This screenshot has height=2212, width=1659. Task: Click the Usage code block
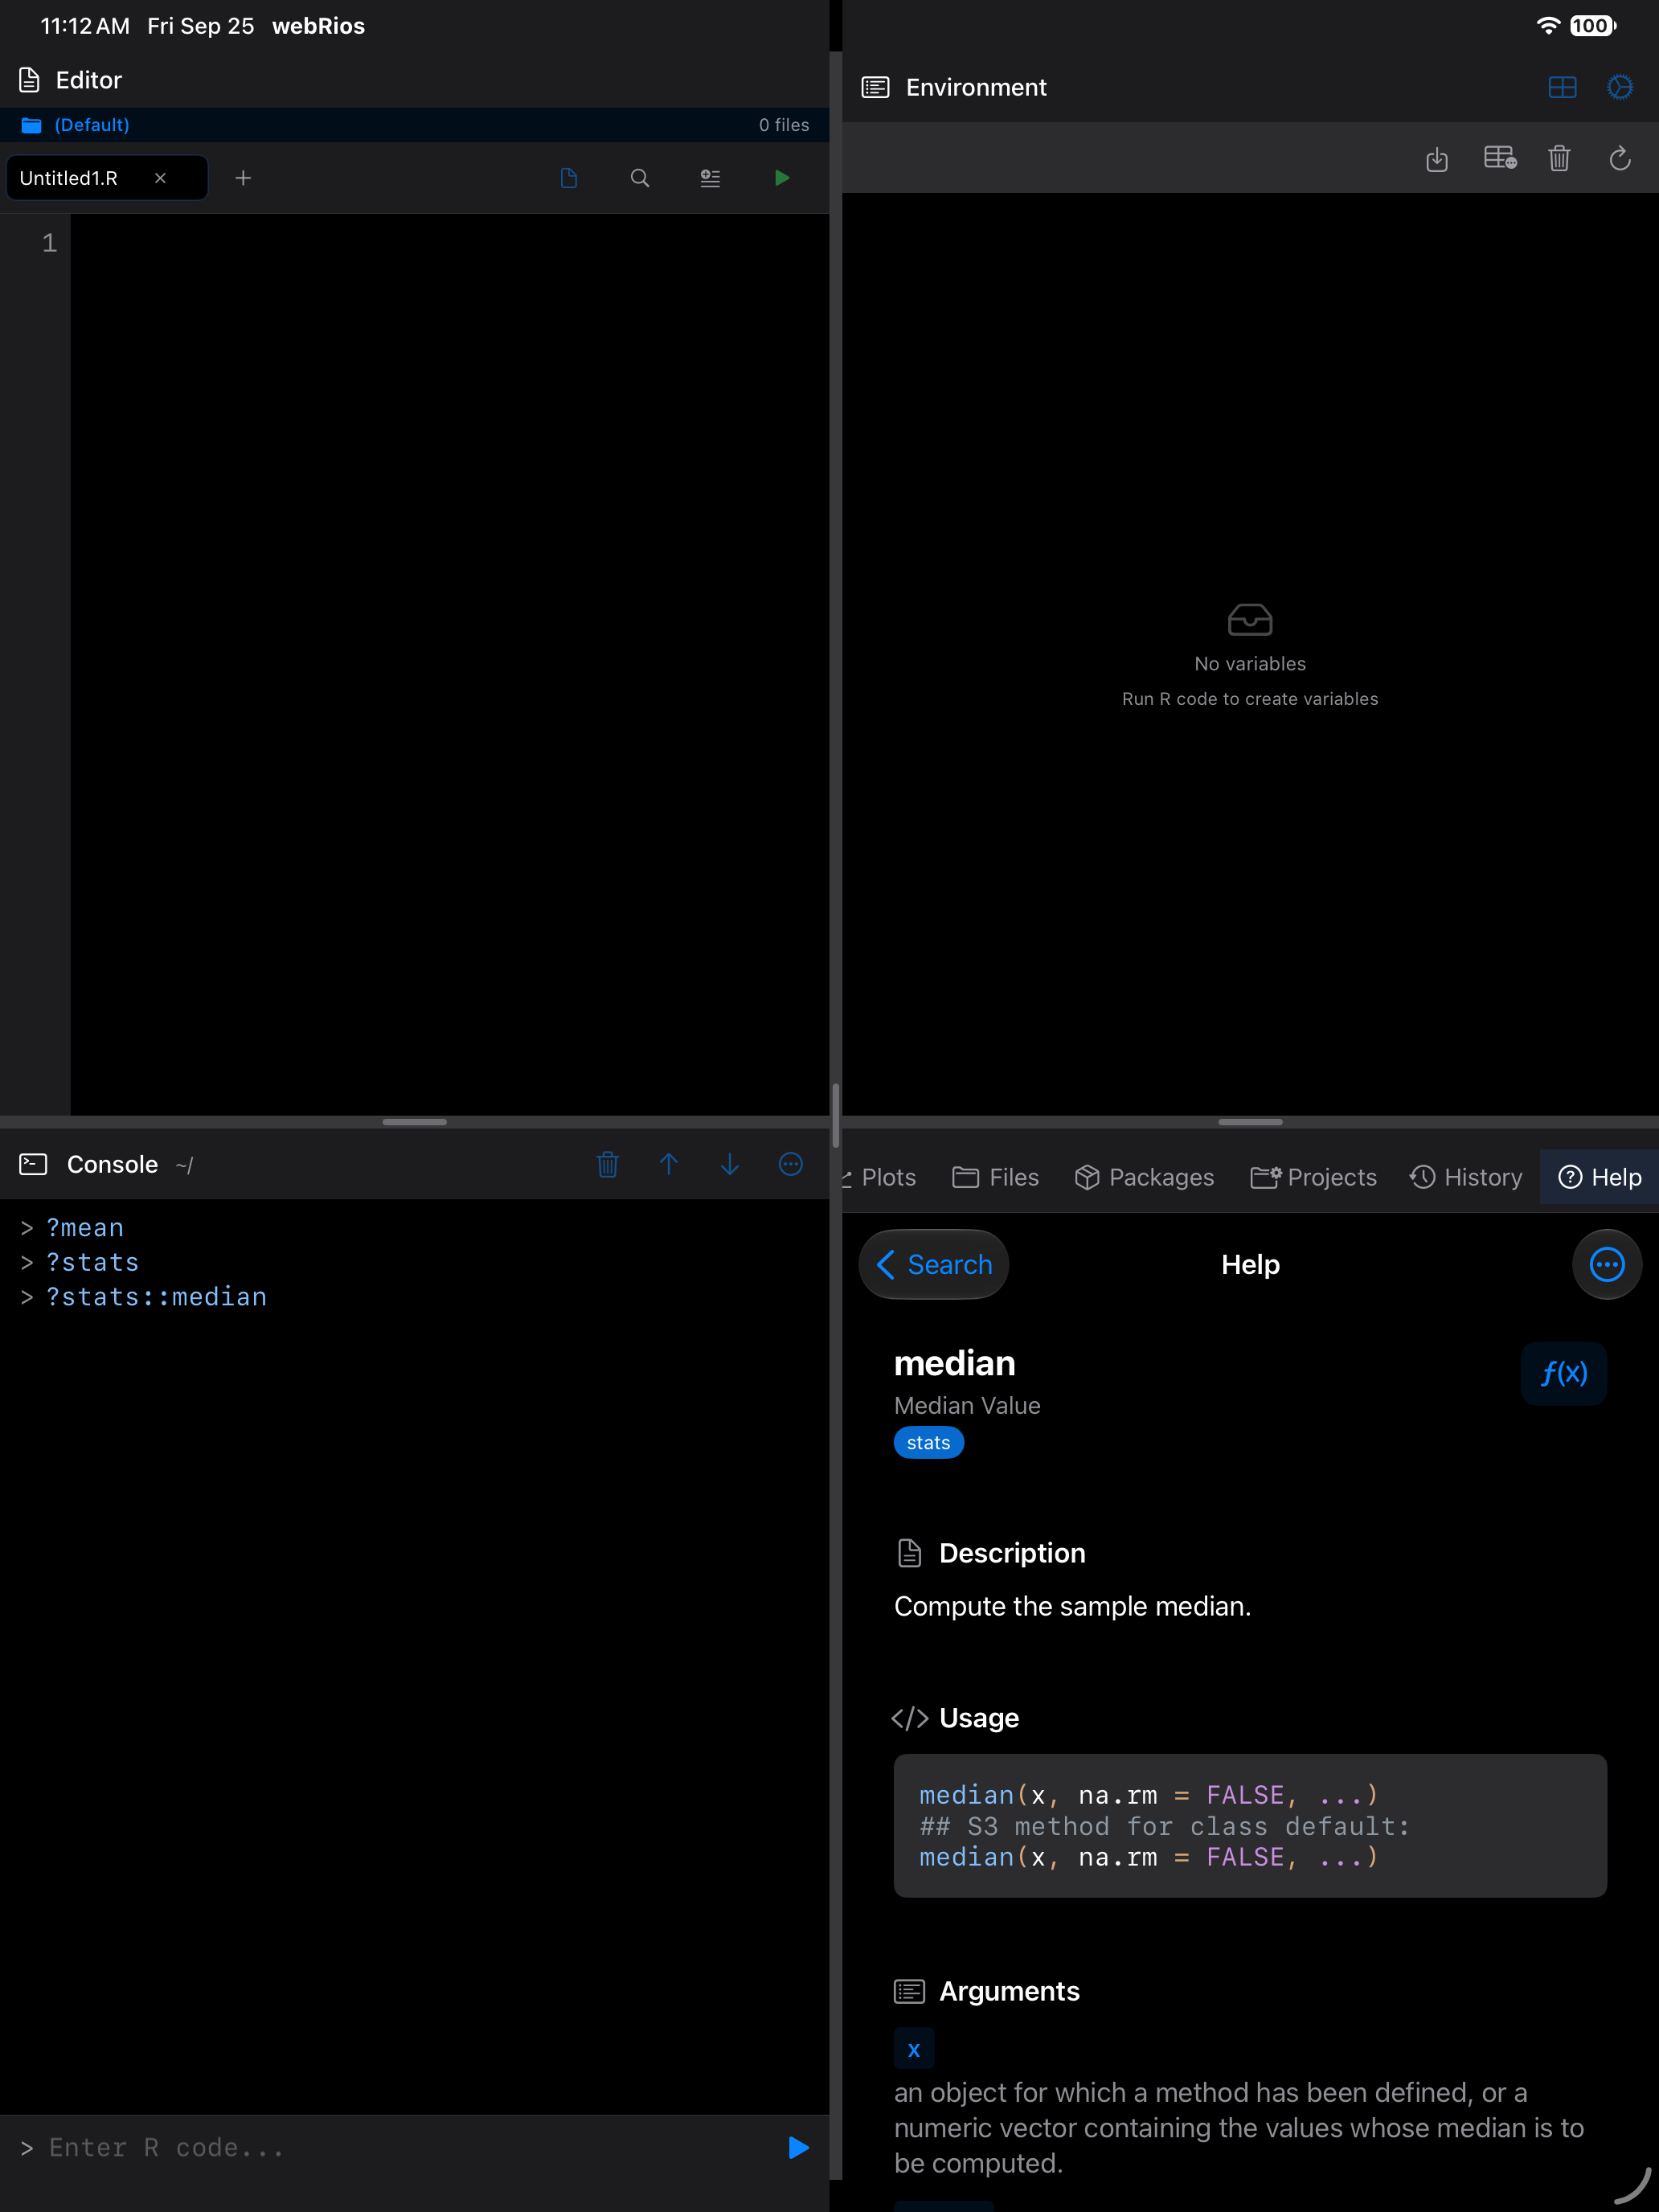[x=1250, y=1825]
